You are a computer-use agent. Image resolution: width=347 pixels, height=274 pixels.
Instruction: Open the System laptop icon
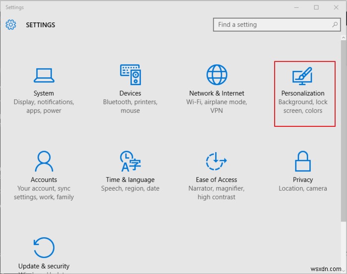tap(44, 75)
